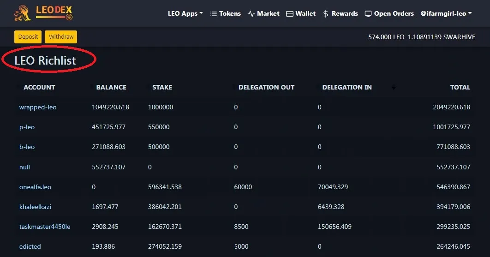Click the 574.000 LEO balance text
Viewport: 490px width, 257px height.
[386, 37]
